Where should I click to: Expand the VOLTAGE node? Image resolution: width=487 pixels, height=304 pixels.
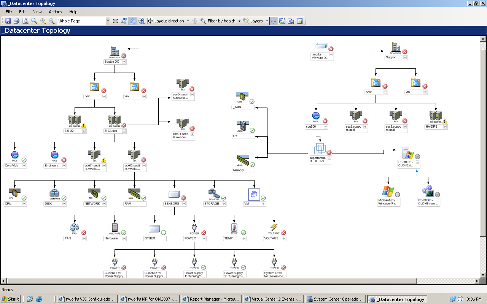click(x=283, y=239)
